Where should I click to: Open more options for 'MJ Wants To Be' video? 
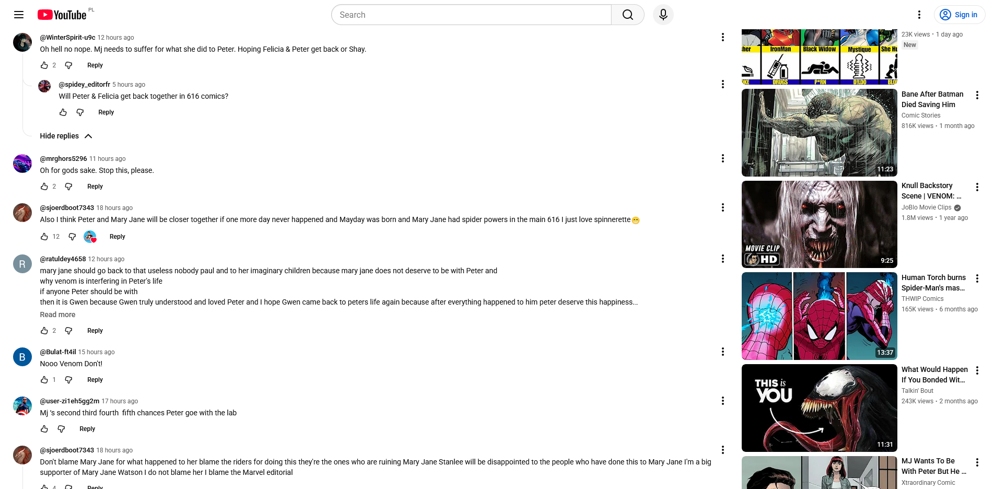click(x=977, y=462)
